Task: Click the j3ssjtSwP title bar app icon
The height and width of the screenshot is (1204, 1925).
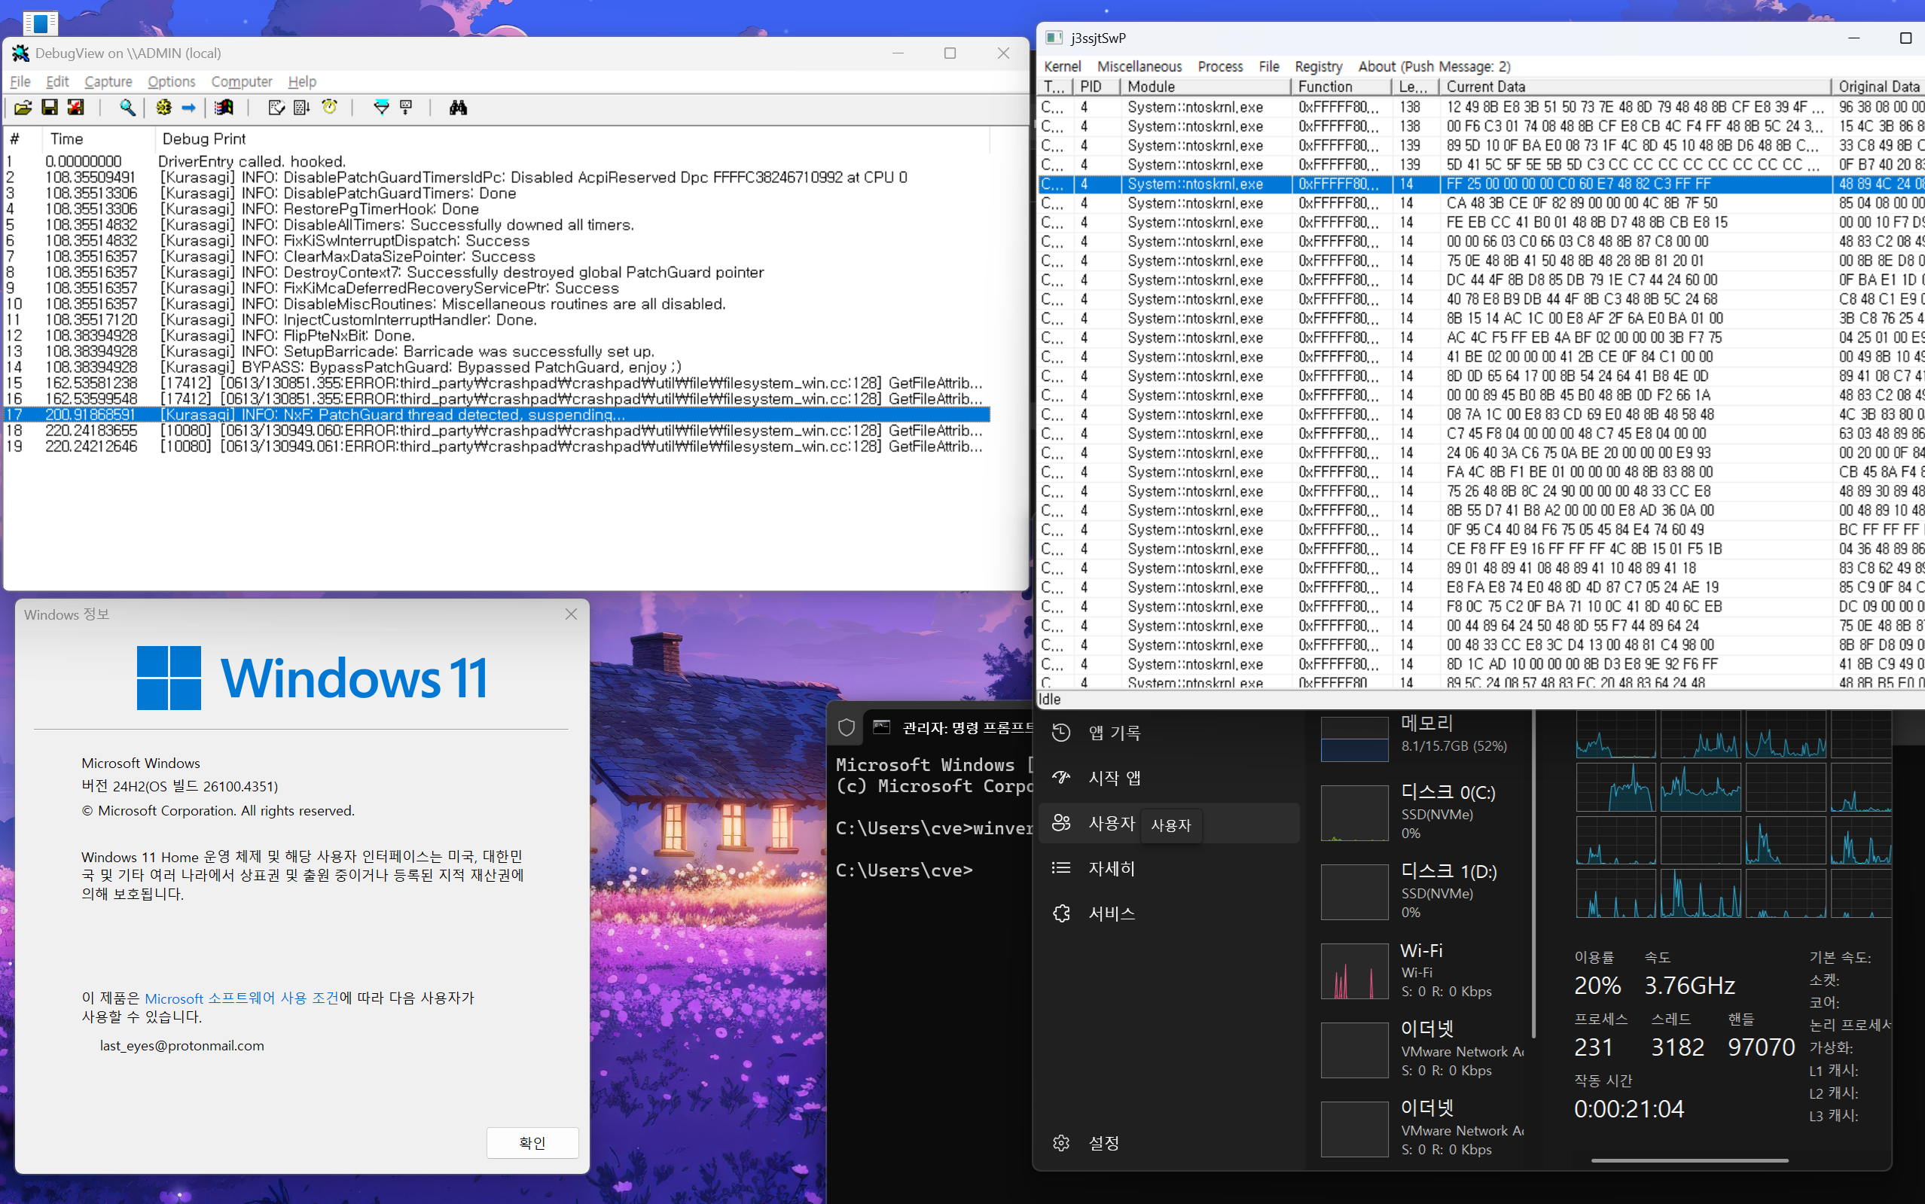Action: tap(1054, 38)
